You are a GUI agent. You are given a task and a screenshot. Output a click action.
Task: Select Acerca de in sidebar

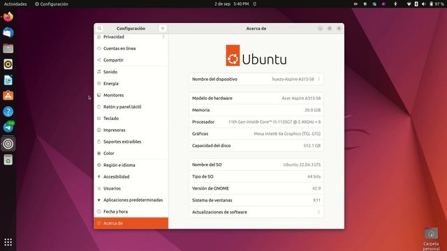tap(131, 223)
